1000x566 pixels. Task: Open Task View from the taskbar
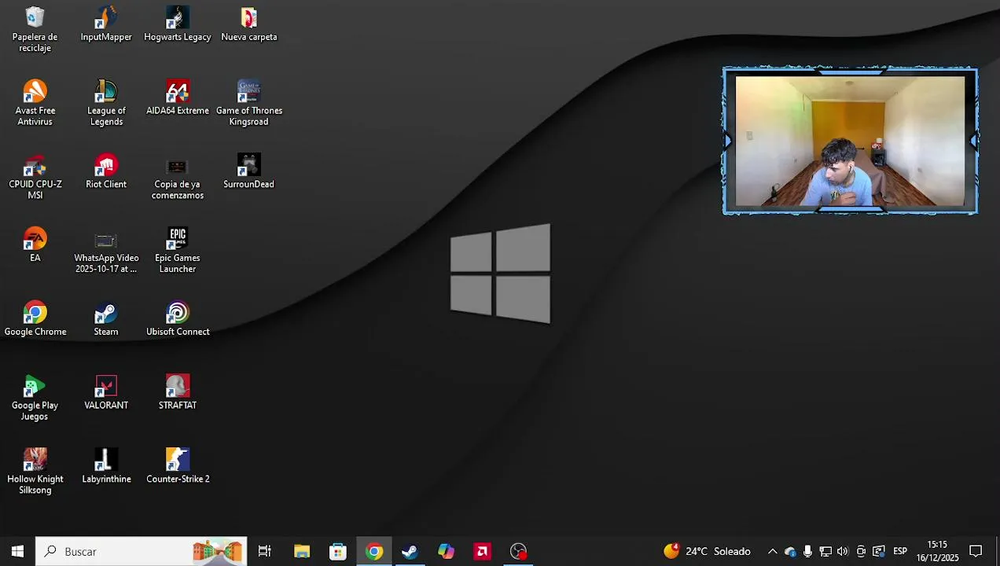click(x=265, y=551)
